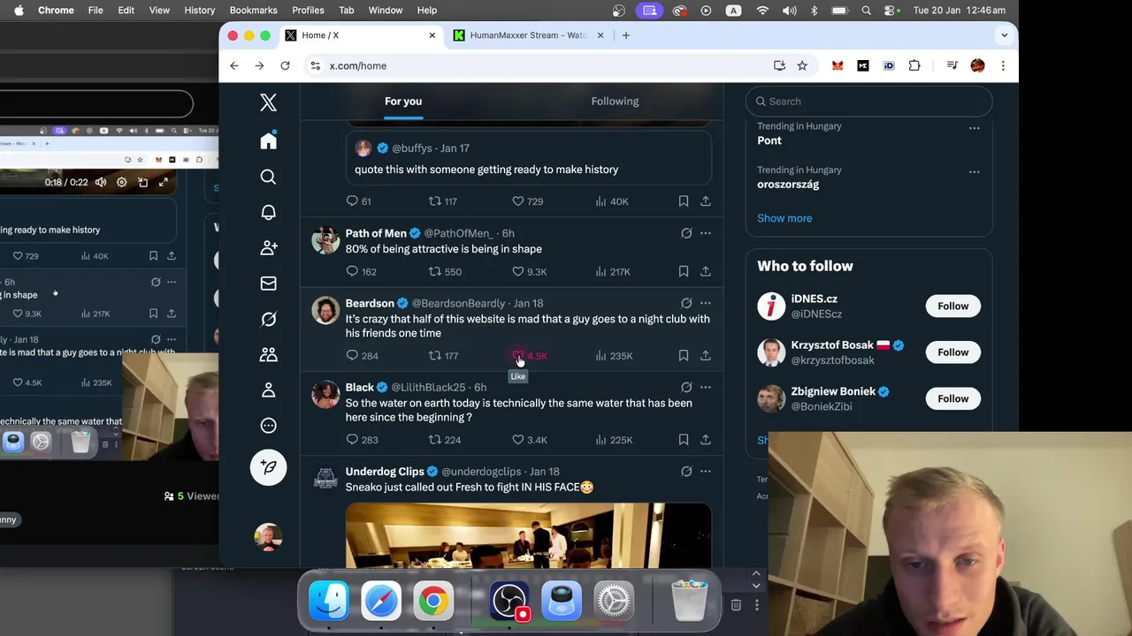This screenshot has width=1132, height=636.
Task: Open Path of Men profile name link
Action: tap(376, 233)
